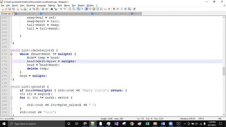The height and width of the screenshot is (127, 226).
Task: Click the Replace toolbar icon
Action: tap(55, 9)
